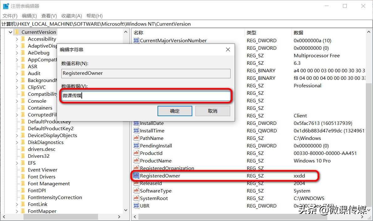The width and height of the screenshot is (373, 221).
Task: Click tree pane scroll-up arrow
Action: [x=126, y=32]
